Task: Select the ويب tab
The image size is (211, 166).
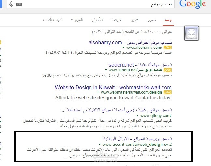Action: [x=168, y=20]
